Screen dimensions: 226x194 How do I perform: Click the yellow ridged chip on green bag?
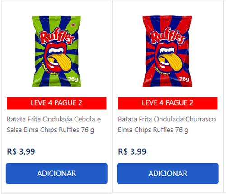click(x=60, y=62)
